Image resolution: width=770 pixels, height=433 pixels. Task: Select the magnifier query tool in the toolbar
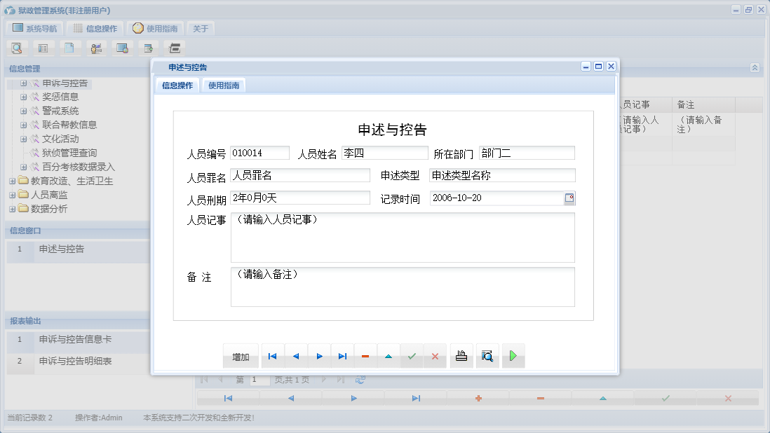[16, 48]
